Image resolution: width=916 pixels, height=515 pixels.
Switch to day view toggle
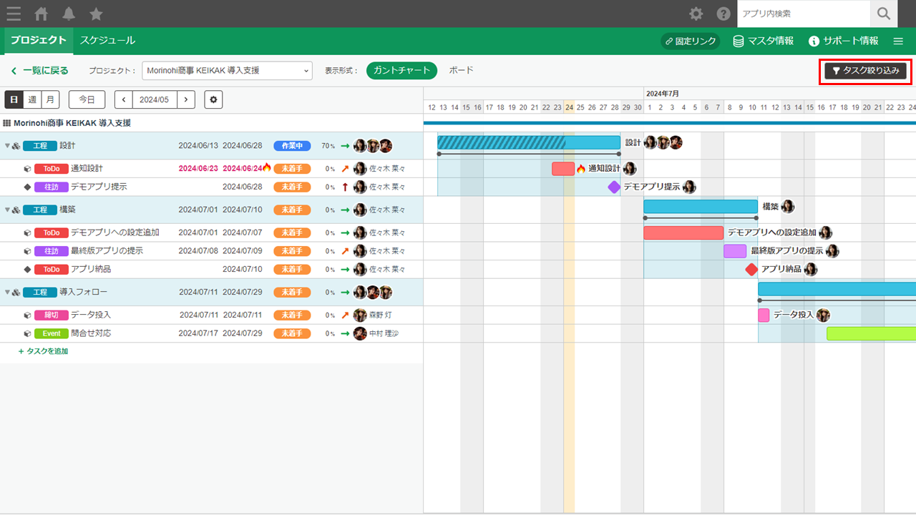14,99
